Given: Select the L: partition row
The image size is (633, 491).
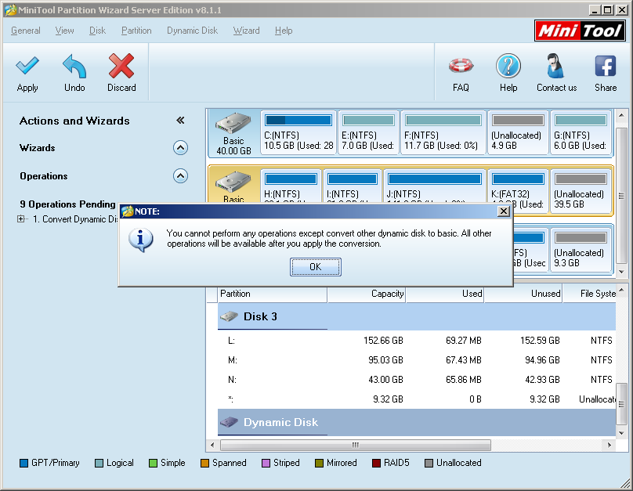Looking at the screenshot, I should (417, 341).
